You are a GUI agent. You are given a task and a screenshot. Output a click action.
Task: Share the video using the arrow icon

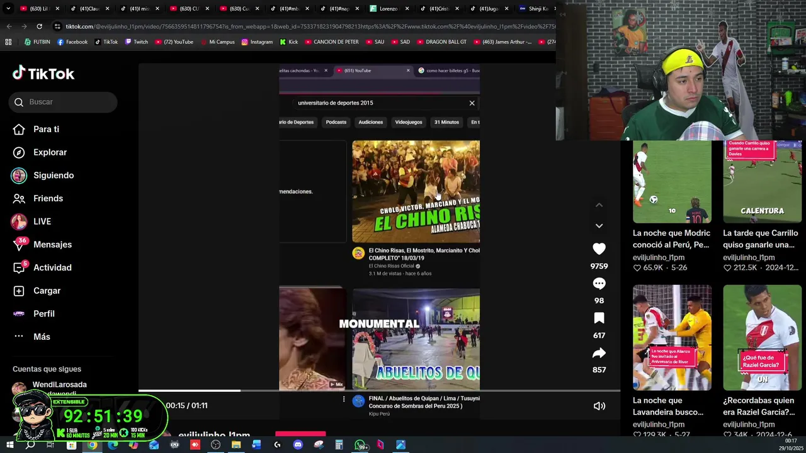599,353
